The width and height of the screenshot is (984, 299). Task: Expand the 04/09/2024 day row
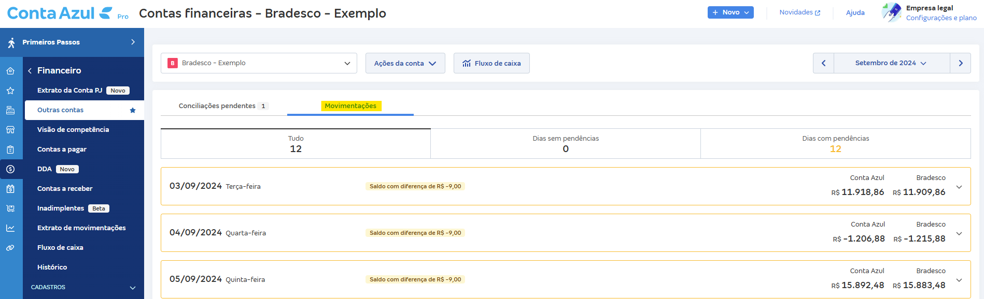[959, 233]
